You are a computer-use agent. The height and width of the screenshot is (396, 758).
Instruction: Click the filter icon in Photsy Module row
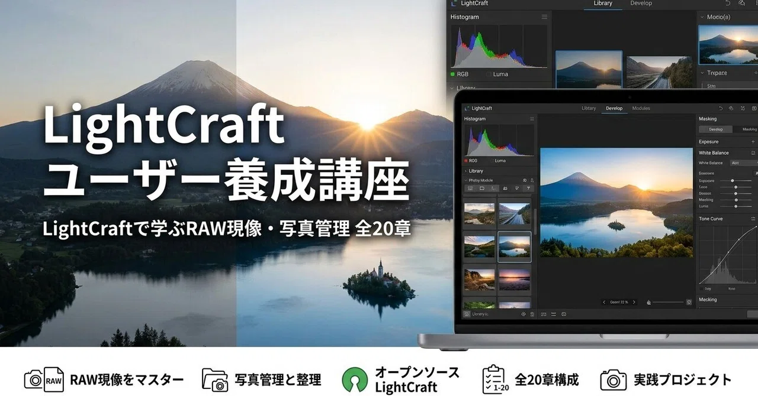pos(529,189)
